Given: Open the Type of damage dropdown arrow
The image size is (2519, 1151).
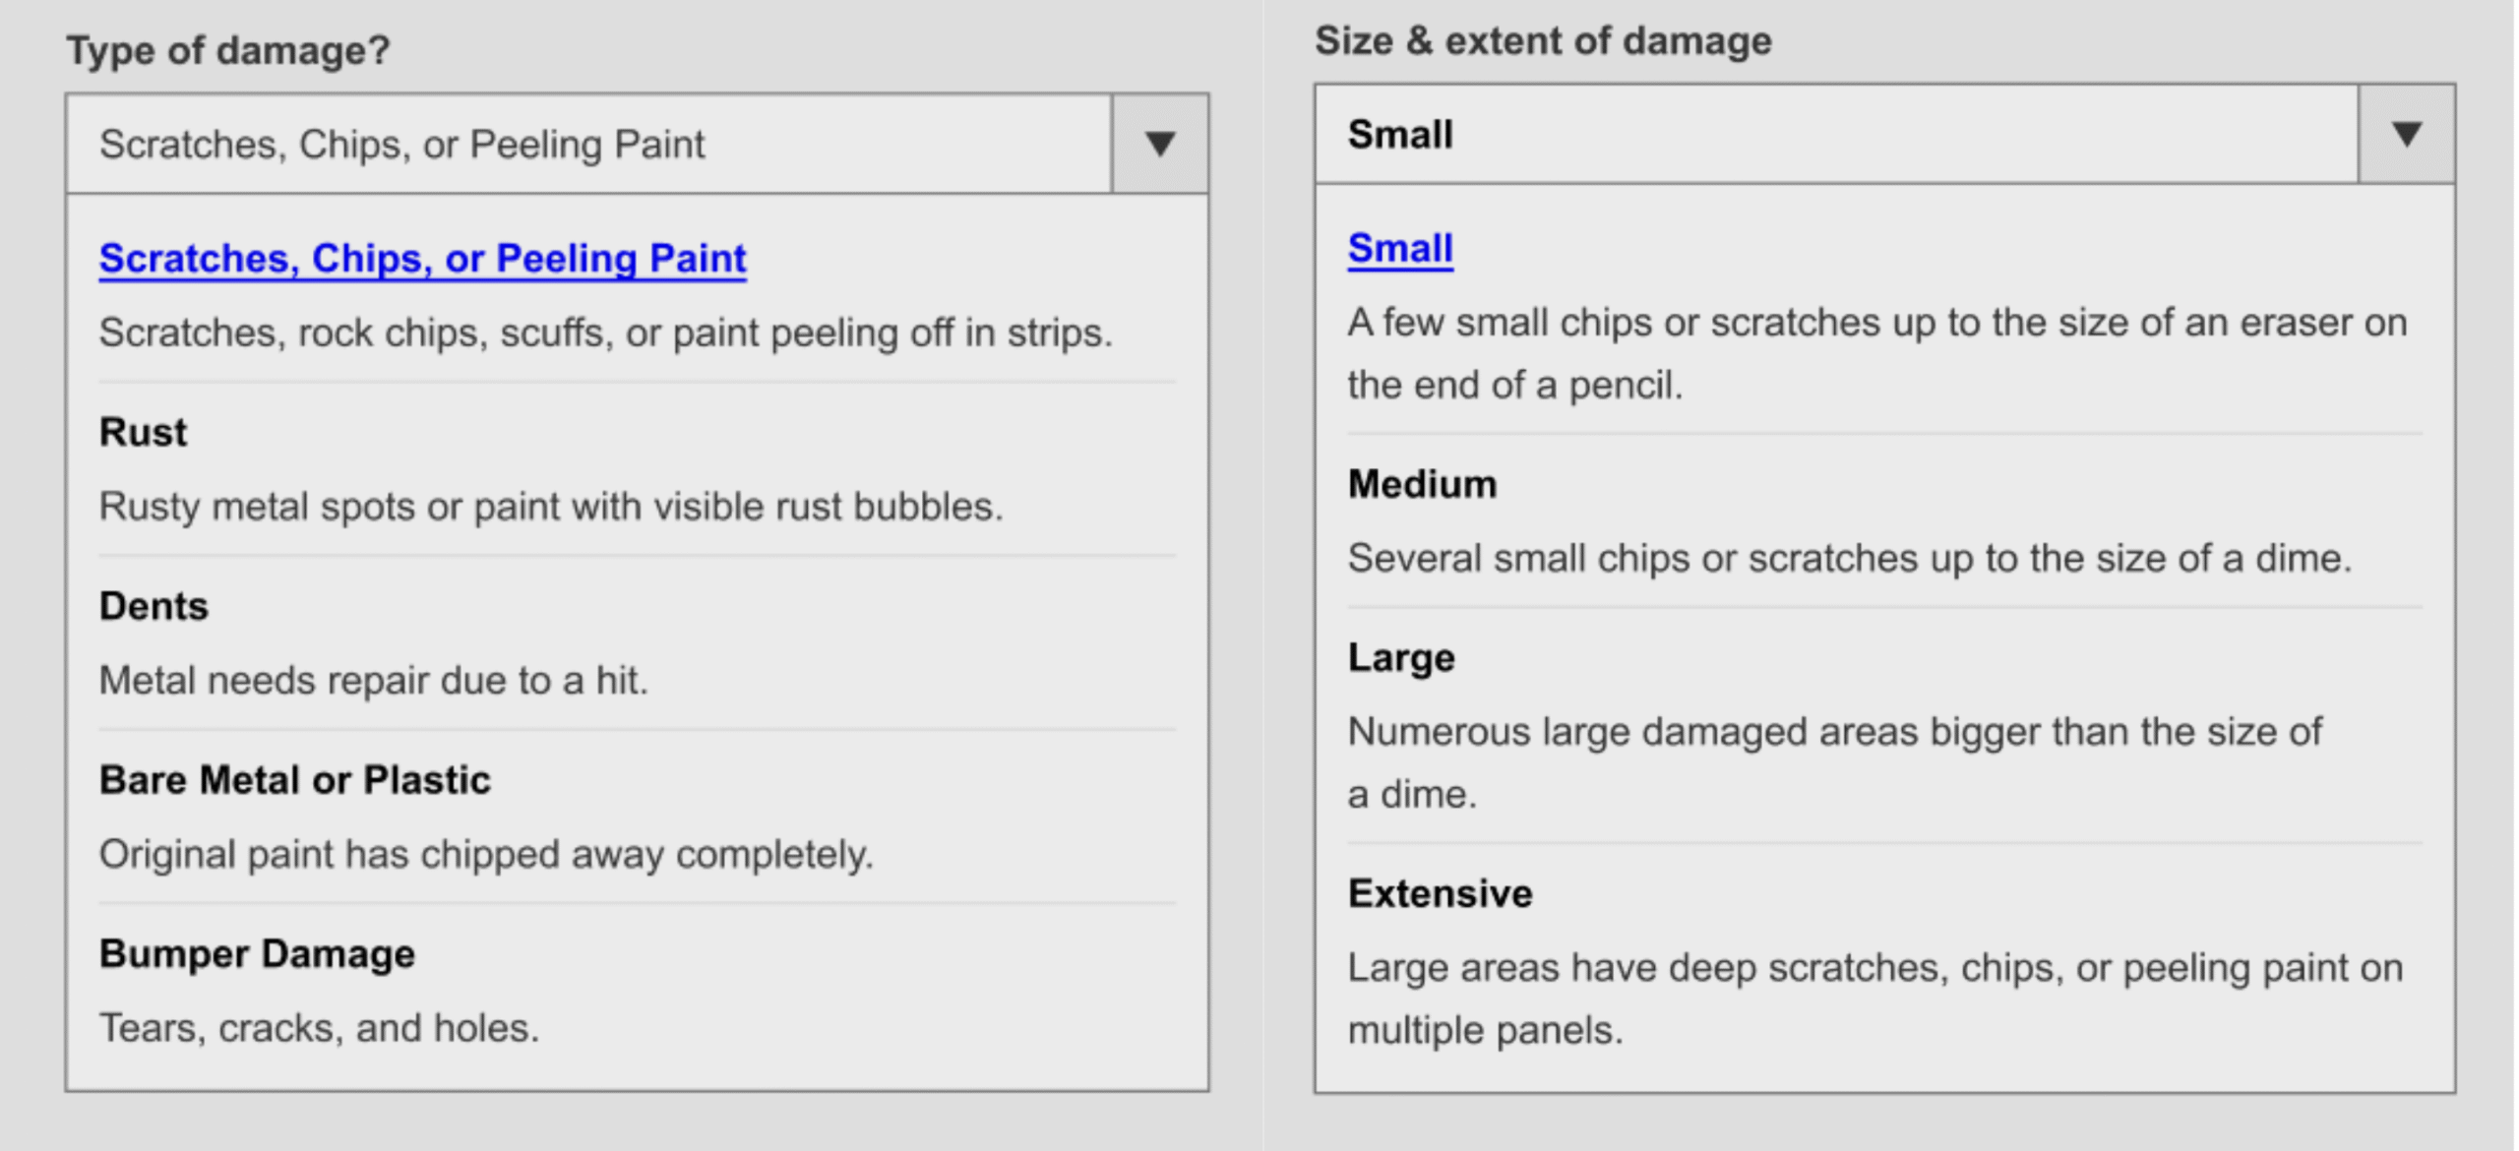Looking at the screenshot, I should [x=1159, y=145].
